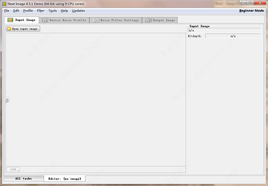Click the Bitdepth value field
Screen dimensions: 268x186
pos(233,36)
